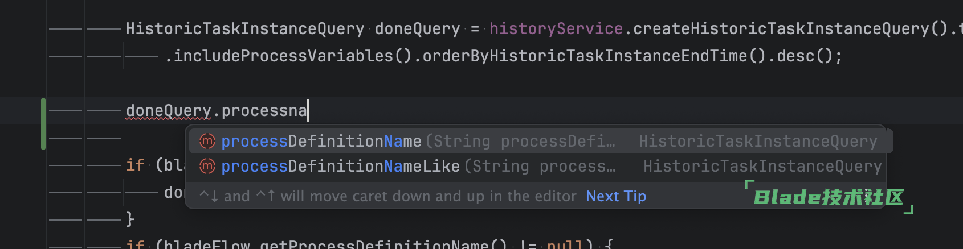The height and width of the screenshot is (249, 963).
Task: Click the method icon beside processDefinitionNameLike
Action: point(207,166)
